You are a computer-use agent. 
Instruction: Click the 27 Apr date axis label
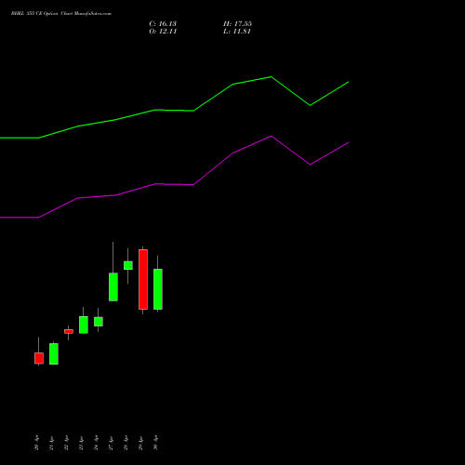[111, 443]
